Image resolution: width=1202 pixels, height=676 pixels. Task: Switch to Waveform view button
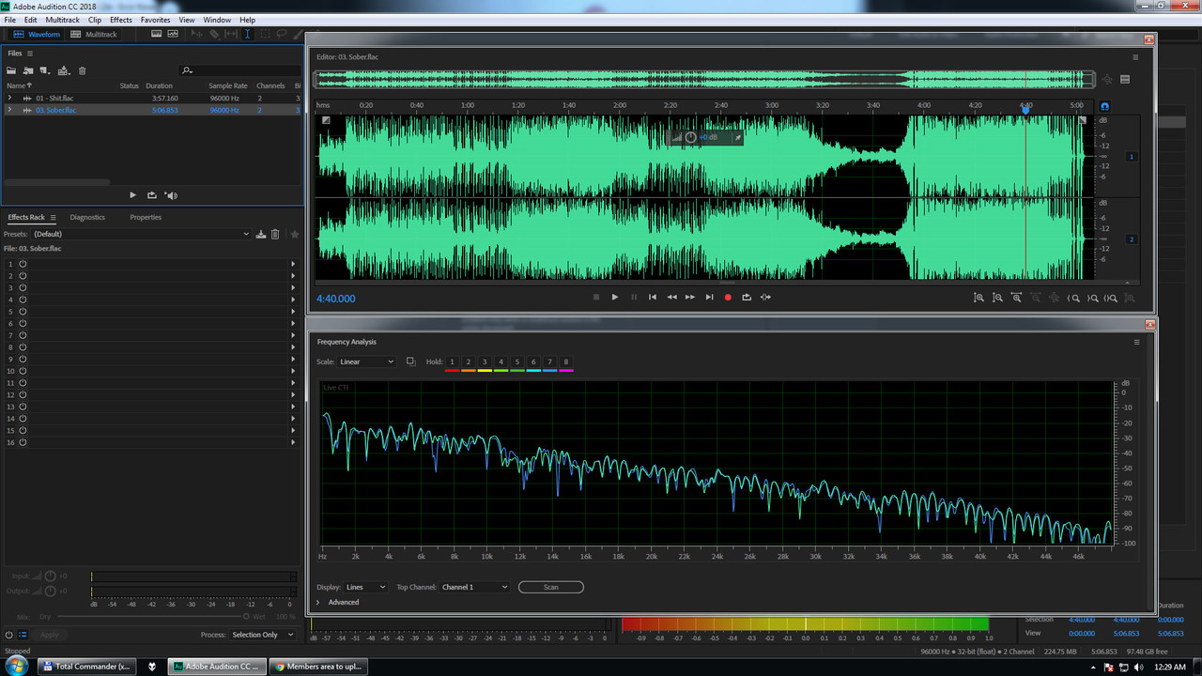[36, 34]
